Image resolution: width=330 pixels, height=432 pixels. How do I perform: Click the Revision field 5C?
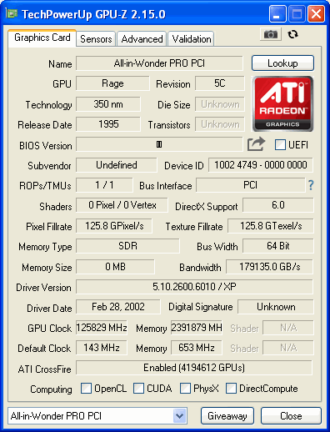pos(220,83)
